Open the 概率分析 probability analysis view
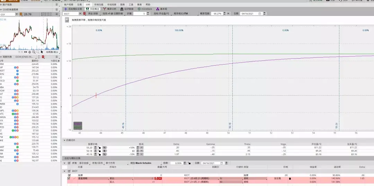This screenshot has height=186, width=374. tap(110, 9)
